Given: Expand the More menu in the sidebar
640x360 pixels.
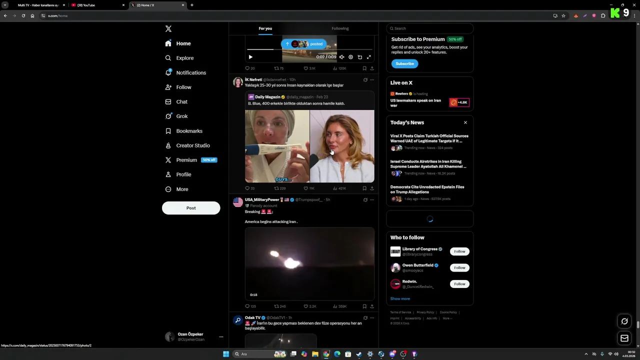Looking at the screenshot, I should point(176,189).
